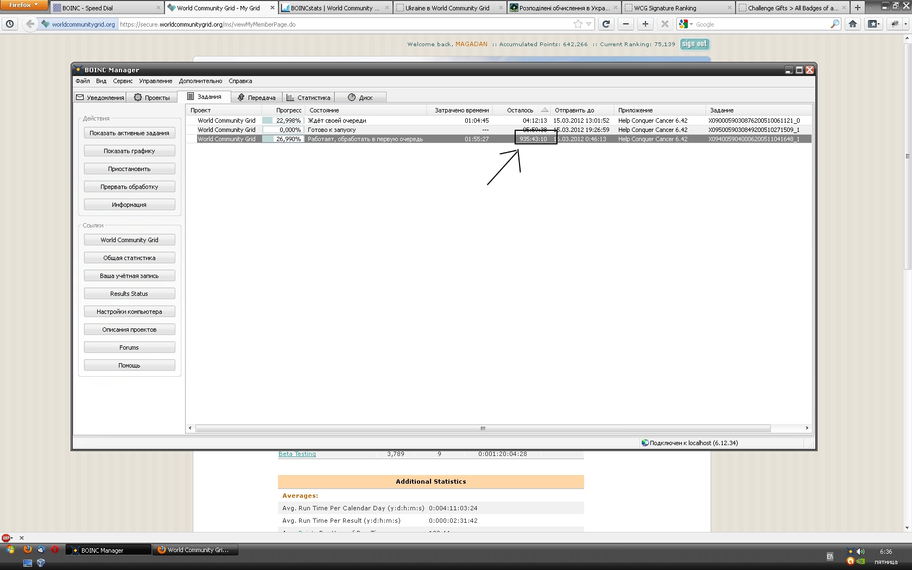Open the Диск tab
The width and height of the screenshot is (912, 570).
[x=360, y=97]
